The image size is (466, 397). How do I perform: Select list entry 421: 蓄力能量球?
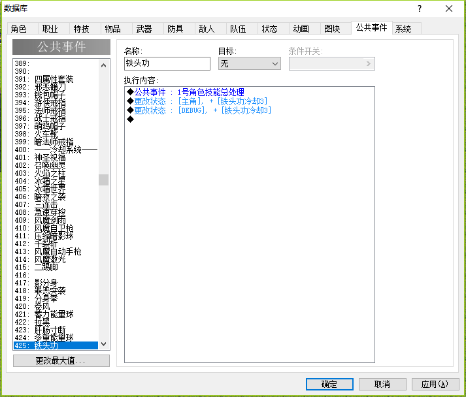[x=56, y=314]
